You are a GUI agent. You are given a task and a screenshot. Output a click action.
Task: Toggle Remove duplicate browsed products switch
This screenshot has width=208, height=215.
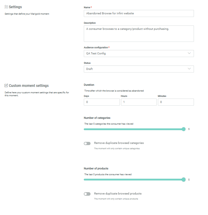(87, 194)
